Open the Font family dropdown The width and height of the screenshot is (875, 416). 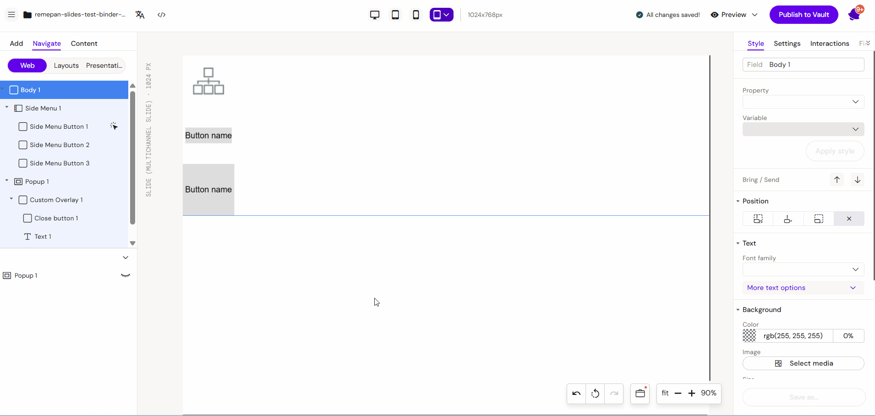click(x=804, y=269)
